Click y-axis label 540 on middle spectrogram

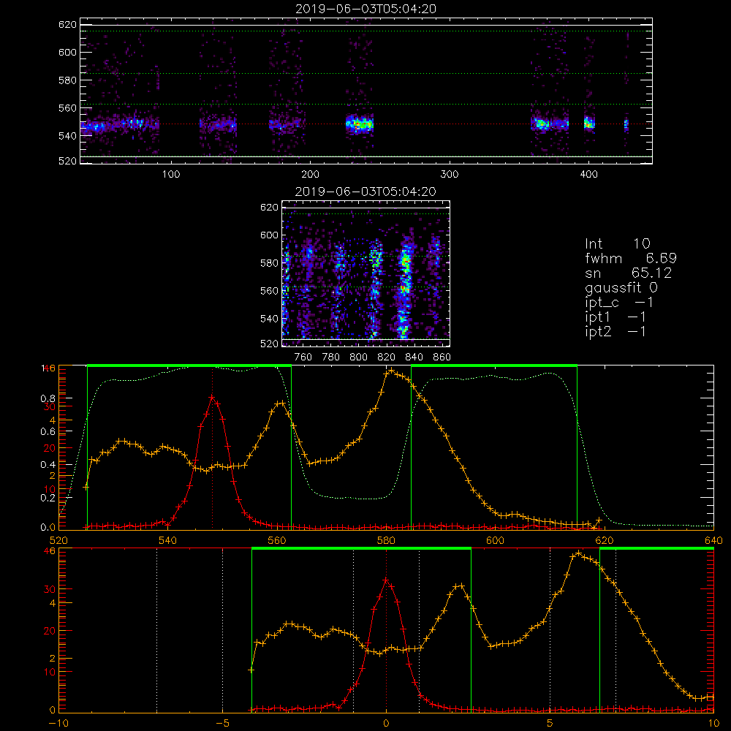click(x=269, y=319)
